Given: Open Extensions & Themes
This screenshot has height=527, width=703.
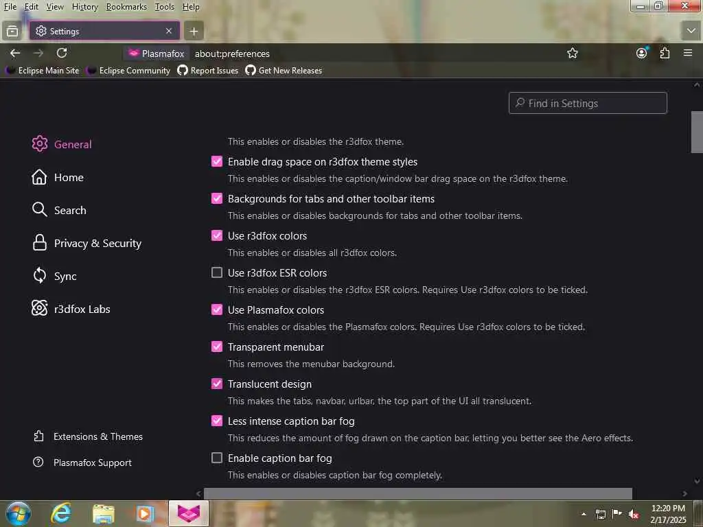Looking at the screenshot, I should point(88,436).
